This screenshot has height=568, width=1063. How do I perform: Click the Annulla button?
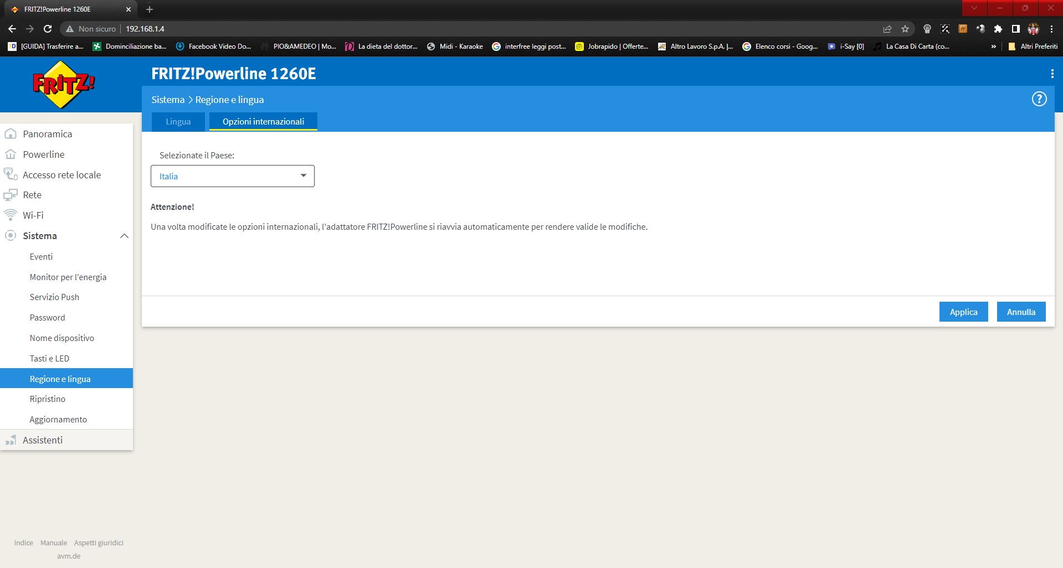click(1021, 312)
